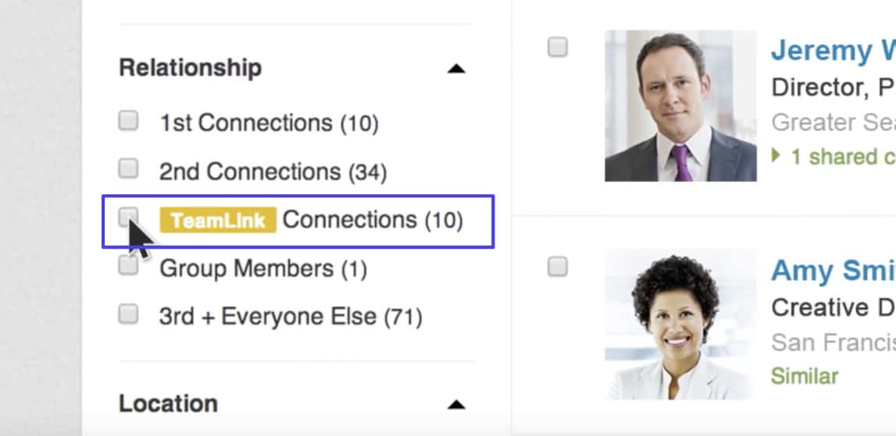Click the Relationship section heading
Image resolution: width=896 pixels, height=436 pixels.
[x=190, y=68]
